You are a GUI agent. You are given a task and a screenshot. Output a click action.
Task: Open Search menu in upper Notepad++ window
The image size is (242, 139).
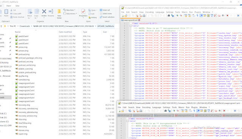tap(134, 12)
